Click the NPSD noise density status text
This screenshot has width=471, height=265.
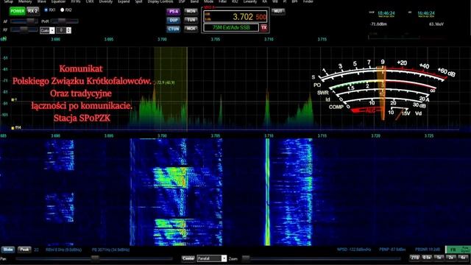coord(354,250)
